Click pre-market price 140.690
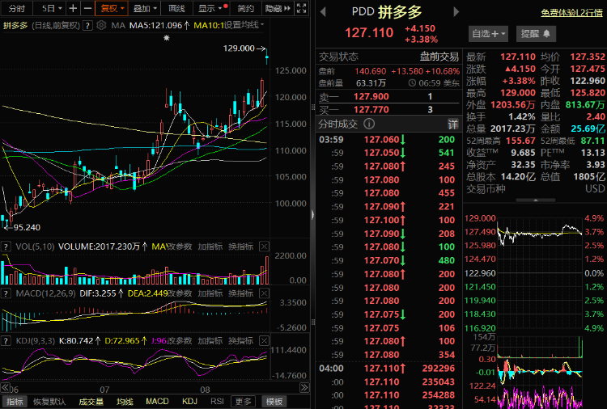The height and width of the screenshot is (409, 607). coord(371,71)
